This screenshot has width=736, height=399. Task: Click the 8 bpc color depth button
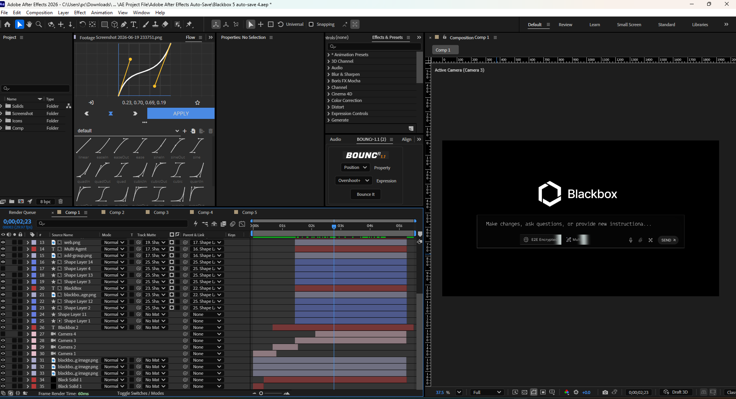(x=45, y=202)
